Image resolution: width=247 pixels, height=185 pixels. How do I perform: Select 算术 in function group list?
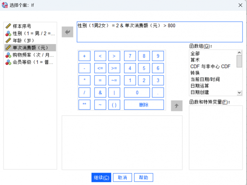coord(213,60)
